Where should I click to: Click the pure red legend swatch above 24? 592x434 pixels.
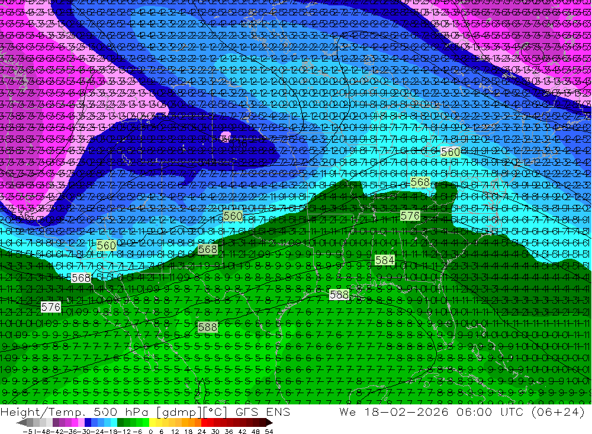[x=204, y=423]
